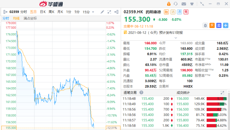Select the 11:18:58 trade row

pyautogui.click(x=148, y=125)
